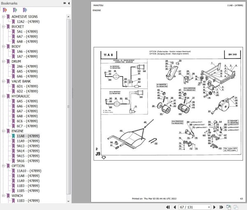This screenshot has width=247, height=210.
Task: Click the third bookmark toolbar icon
Action: tap(25, 10)
